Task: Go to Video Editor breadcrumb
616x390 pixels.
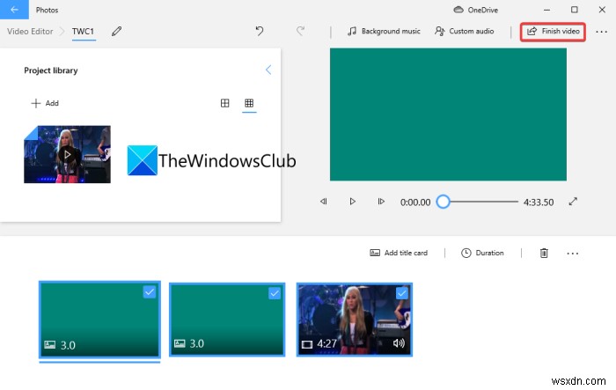Action: 30,32
